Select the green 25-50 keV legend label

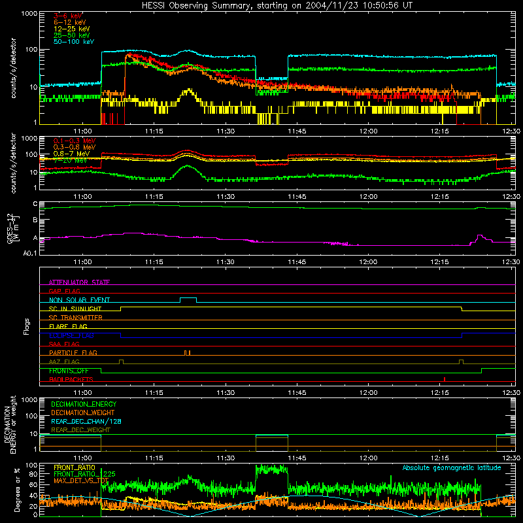[x=71, y=35]
